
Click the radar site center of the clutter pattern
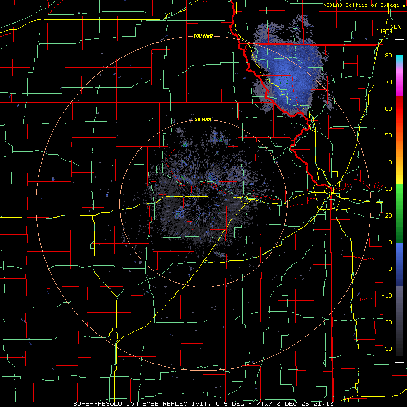[x=203, y=203]
